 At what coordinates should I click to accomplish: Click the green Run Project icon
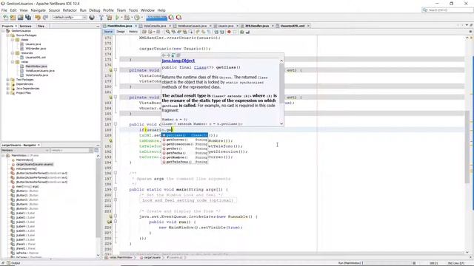(117, 18)
